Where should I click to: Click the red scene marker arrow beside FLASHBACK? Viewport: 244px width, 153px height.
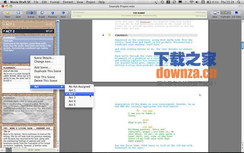pyautogui.click(x=103, y=35)
